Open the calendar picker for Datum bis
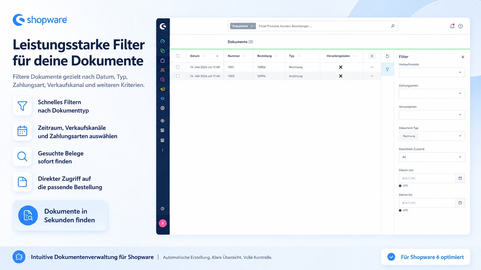This screenshot has height=270, width=481. (460, 203)
